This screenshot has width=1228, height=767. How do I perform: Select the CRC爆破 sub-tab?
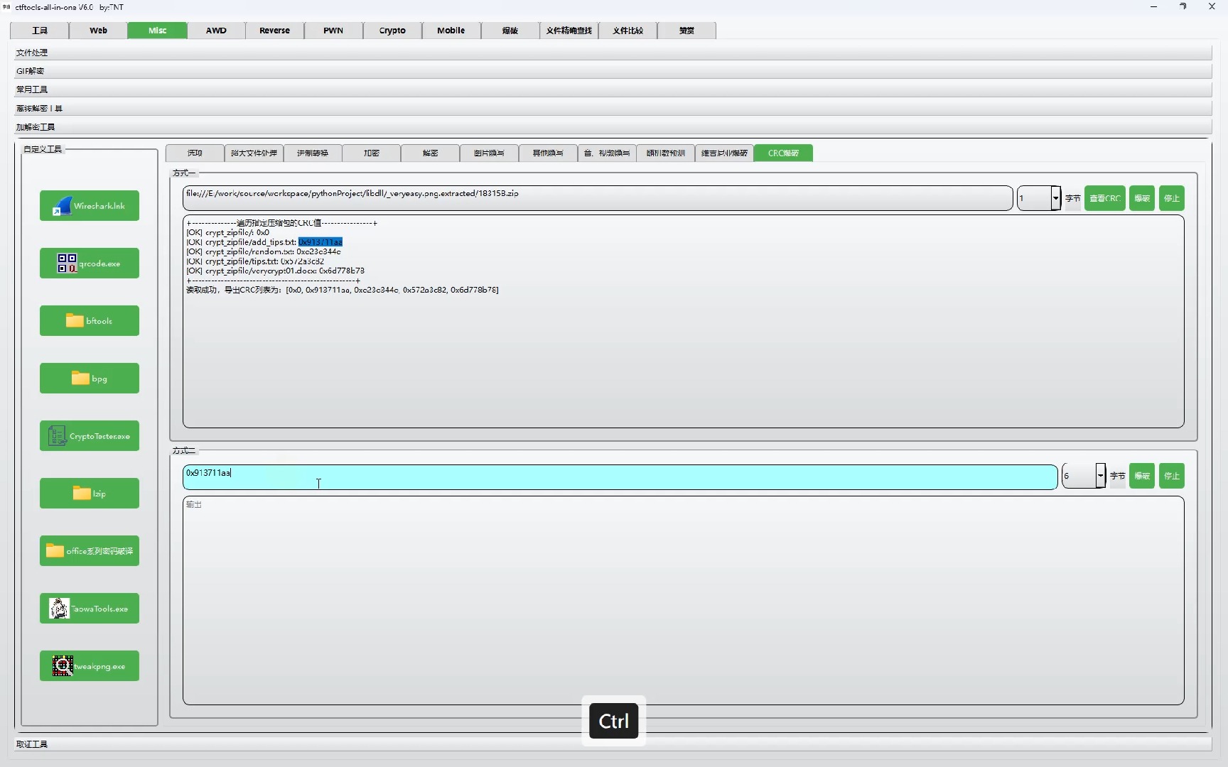[x=783, y=153]
